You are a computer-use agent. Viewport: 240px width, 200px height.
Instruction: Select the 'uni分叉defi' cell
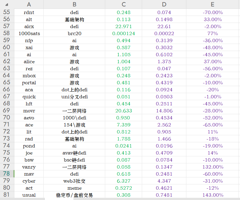[74, 96]
